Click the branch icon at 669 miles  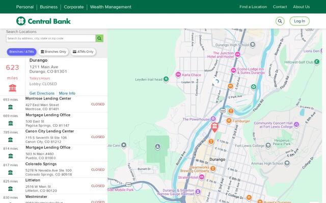point(10,123)
